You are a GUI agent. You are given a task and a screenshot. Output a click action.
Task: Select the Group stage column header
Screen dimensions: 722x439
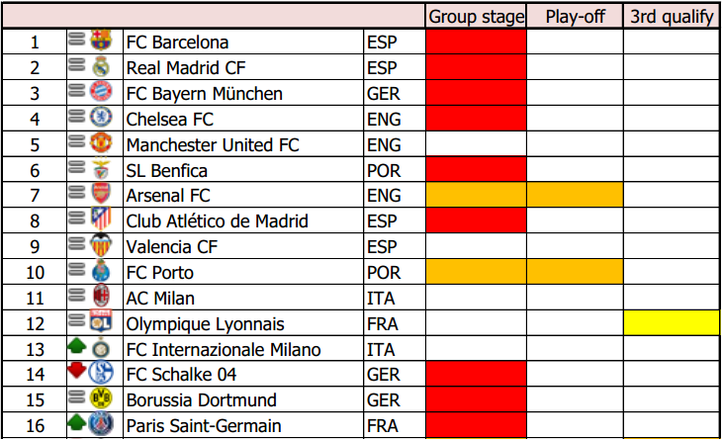(x=476, y=17)
